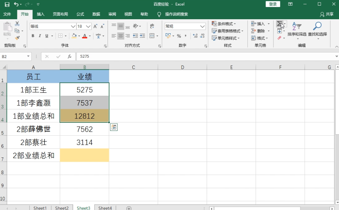Select cell B5 containing 7562

click(x=85, y=129)
